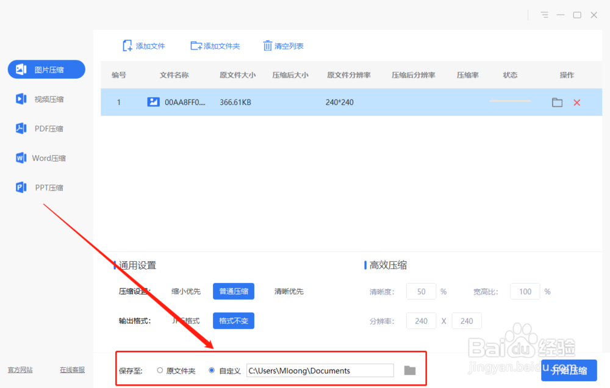This screenshot has width=610, height=388.
Task: Open the output folder icon for file 00AA8FF0
Action: (x=557, y=102)
